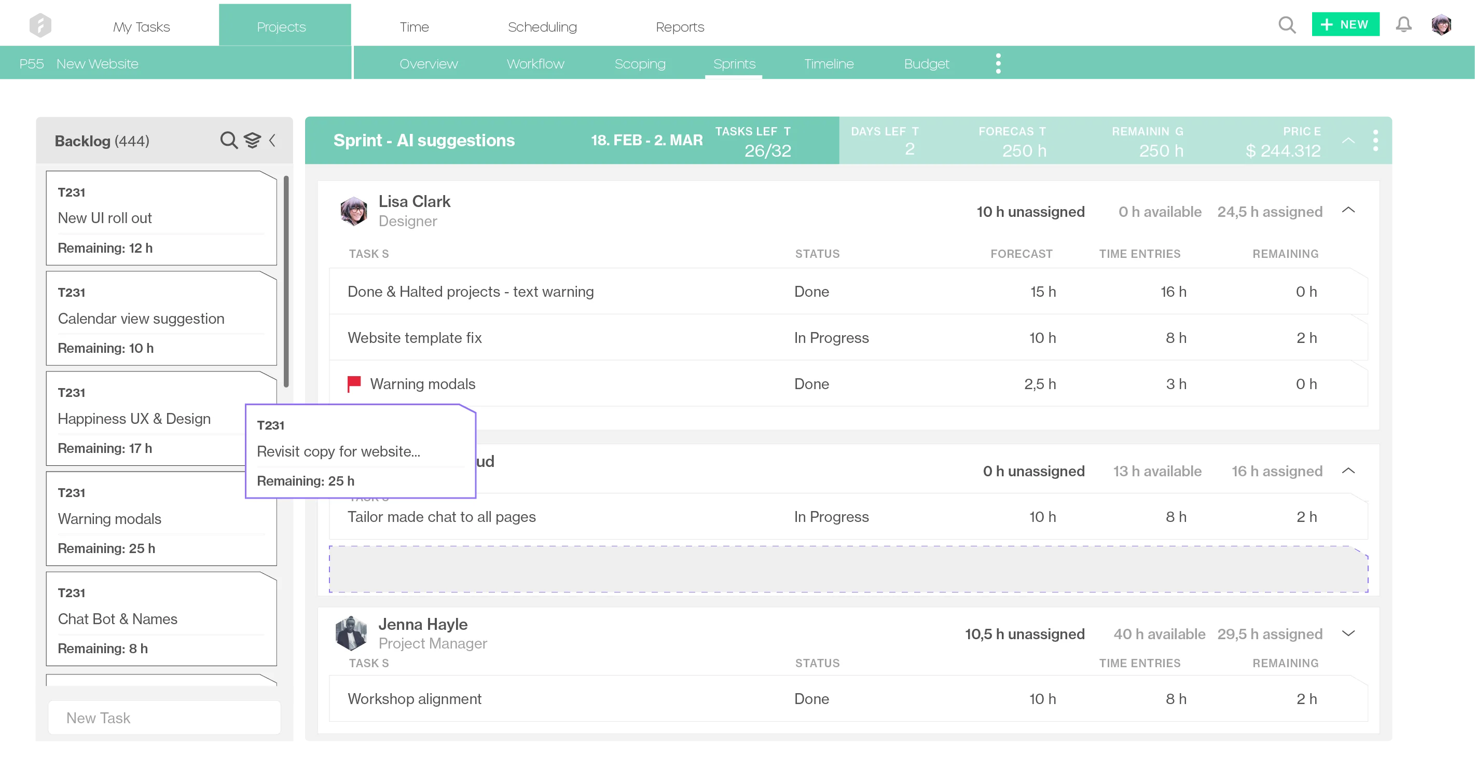Click Jenna Hayle's name
Viewport: 1475px width, 758px height.
(x=422, y=624)
